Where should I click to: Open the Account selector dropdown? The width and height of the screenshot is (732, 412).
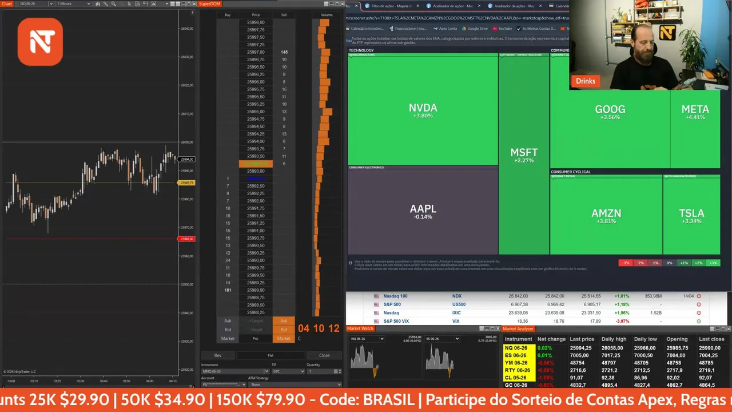click(x=224, y=385)
